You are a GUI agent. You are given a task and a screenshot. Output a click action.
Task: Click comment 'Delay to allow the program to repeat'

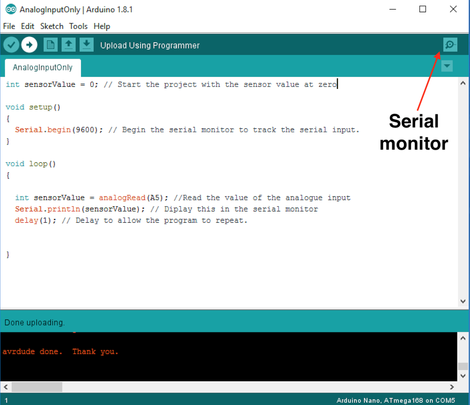click(155, 220)
